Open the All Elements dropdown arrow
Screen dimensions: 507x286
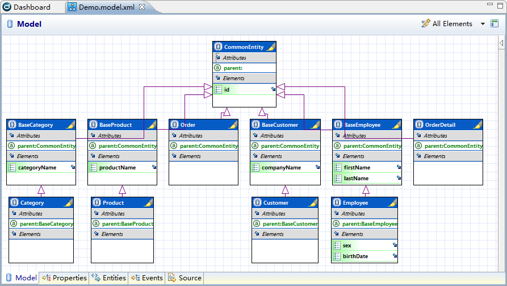click(482, 24)
